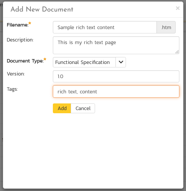Open the Functional Specification combo box
The width and height of the screenshot is (186, 191).
pos(84,62)
